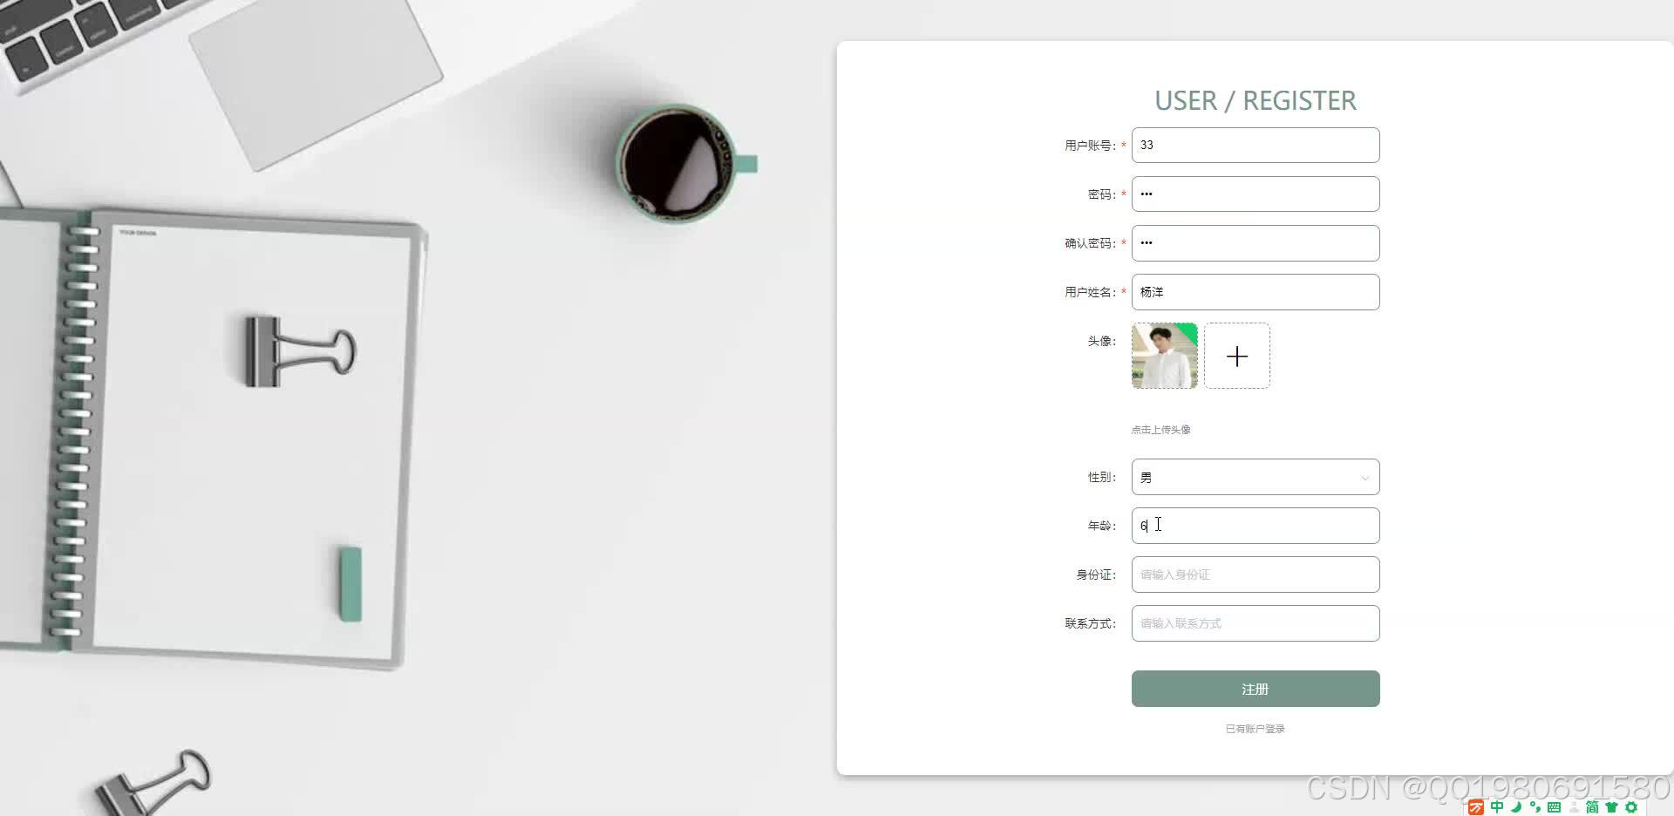Switch simplified/traditional Chinese via the 简 icon

tap(1592, 806)
